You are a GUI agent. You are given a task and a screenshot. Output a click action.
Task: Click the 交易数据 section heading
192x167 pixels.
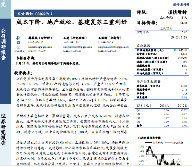(143, 46)
